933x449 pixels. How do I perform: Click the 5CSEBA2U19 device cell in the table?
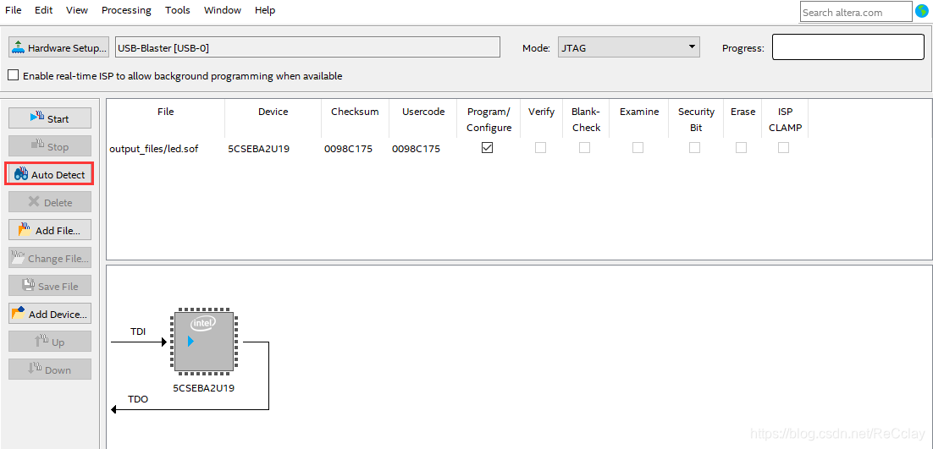coord(259,149)
